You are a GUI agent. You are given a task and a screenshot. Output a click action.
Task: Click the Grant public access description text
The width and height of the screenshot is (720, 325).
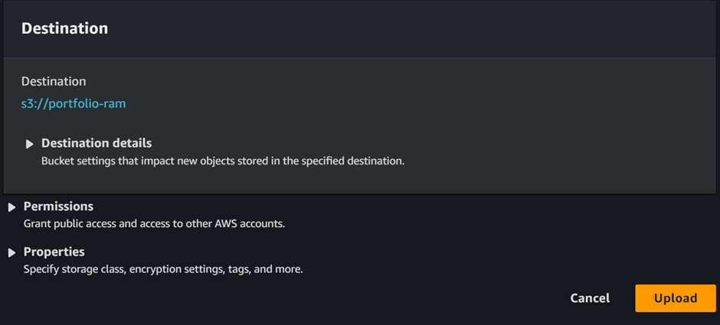point(154,225)
